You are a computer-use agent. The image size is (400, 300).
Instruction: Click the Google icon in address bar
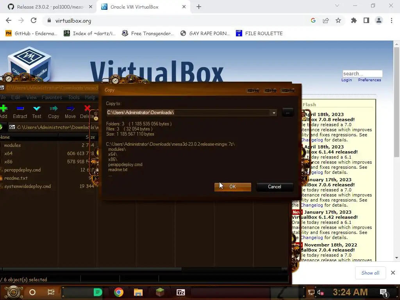(313, 21)
